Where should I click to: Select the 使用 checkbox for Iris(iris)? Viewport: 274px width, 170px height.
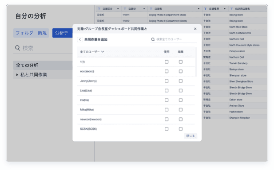(167, 100)
